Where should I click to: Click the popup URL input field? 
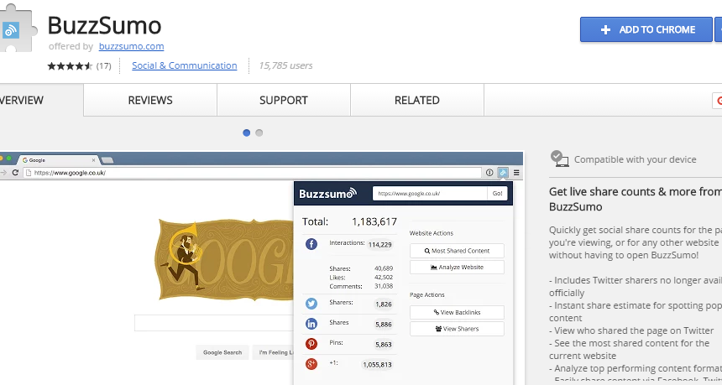click(430, 193)
